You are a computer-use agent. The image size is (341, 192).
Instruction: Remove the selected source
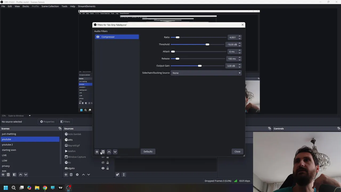point(71,175)
